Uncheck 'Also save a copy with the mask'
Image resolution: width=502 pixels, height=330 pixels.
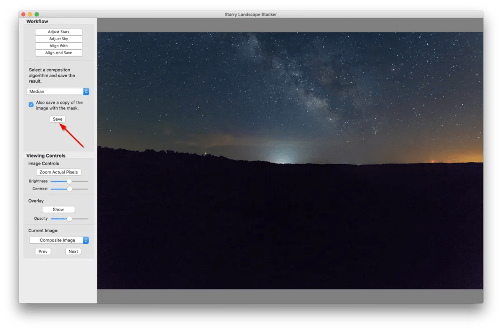pyautogui.click(x=31, y=105)
